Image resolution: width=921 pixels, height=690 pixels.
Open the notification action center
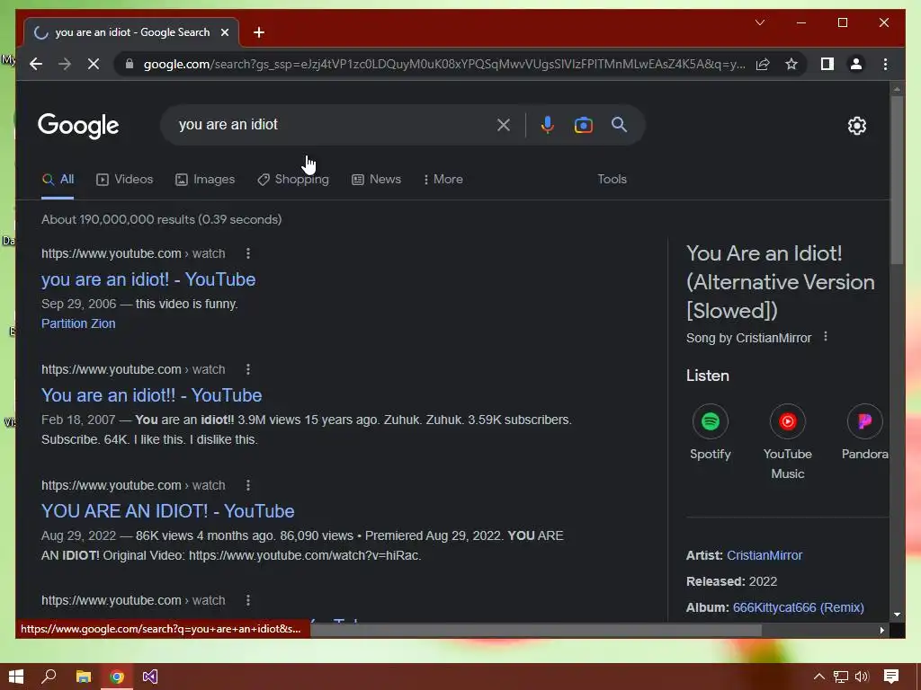tap(891, 677)
